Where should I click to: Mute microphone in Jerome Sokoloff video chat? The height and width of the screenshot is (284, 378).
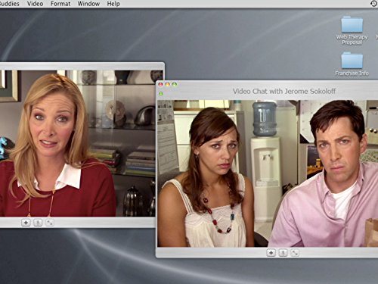283,253
